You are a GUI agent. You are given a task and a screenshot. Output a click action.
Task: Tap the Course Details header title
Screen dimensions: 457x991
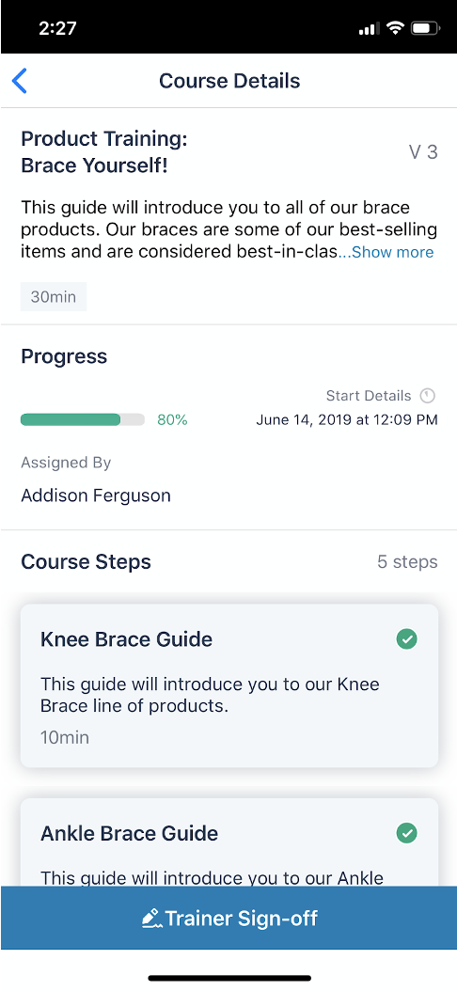click(x=229, y=81)
